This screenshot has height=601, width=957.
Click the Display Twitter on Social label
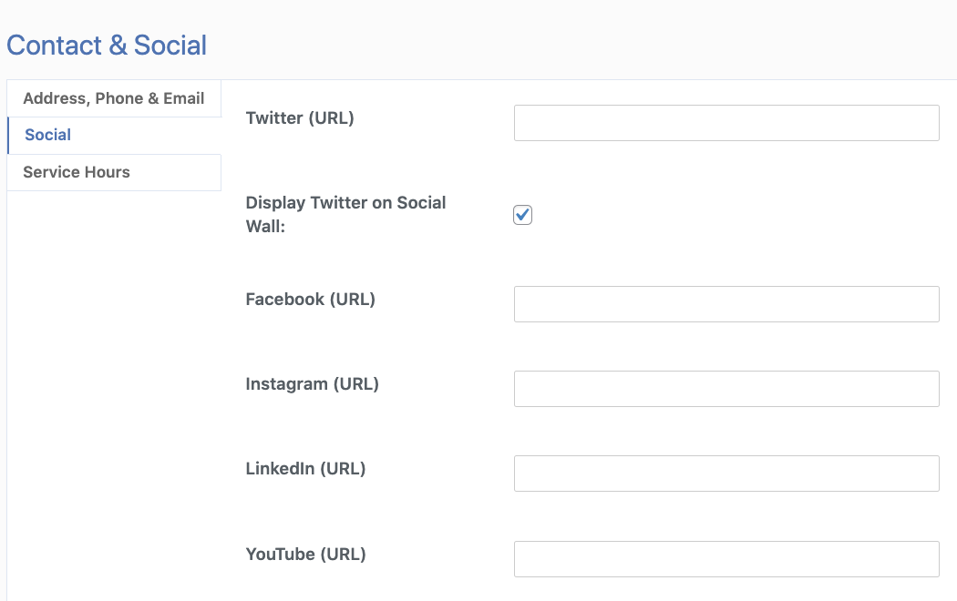pyautogui.click(x=345, y=203)
